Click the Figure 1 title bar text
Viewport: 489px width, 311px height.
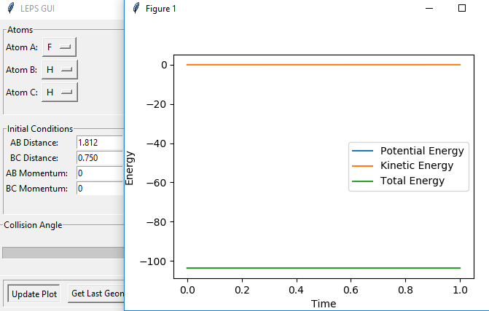[x=160, y=9]
